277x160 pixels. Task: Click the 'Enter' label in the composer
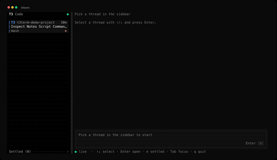pyautogui.click(x=250, y=143)
